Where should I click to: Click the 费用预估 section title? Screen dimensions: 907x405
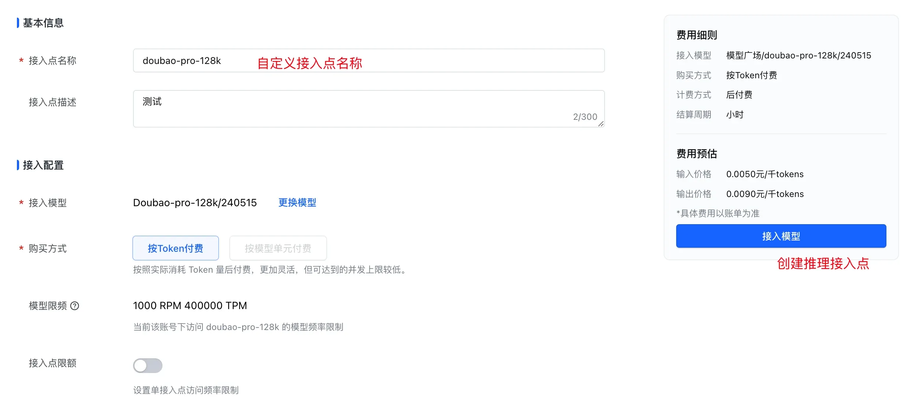[696, 153]
